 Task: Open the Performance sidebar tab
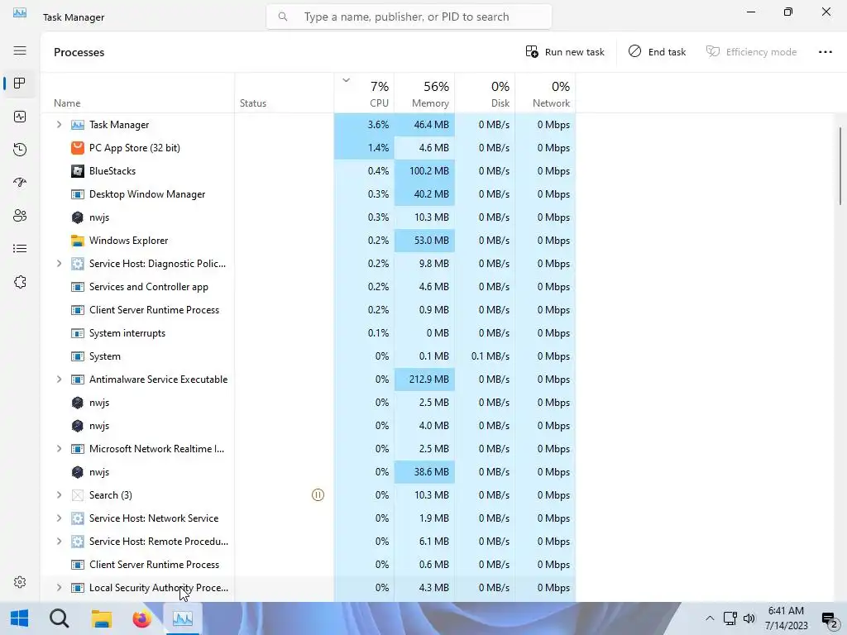tap(20, 117)
